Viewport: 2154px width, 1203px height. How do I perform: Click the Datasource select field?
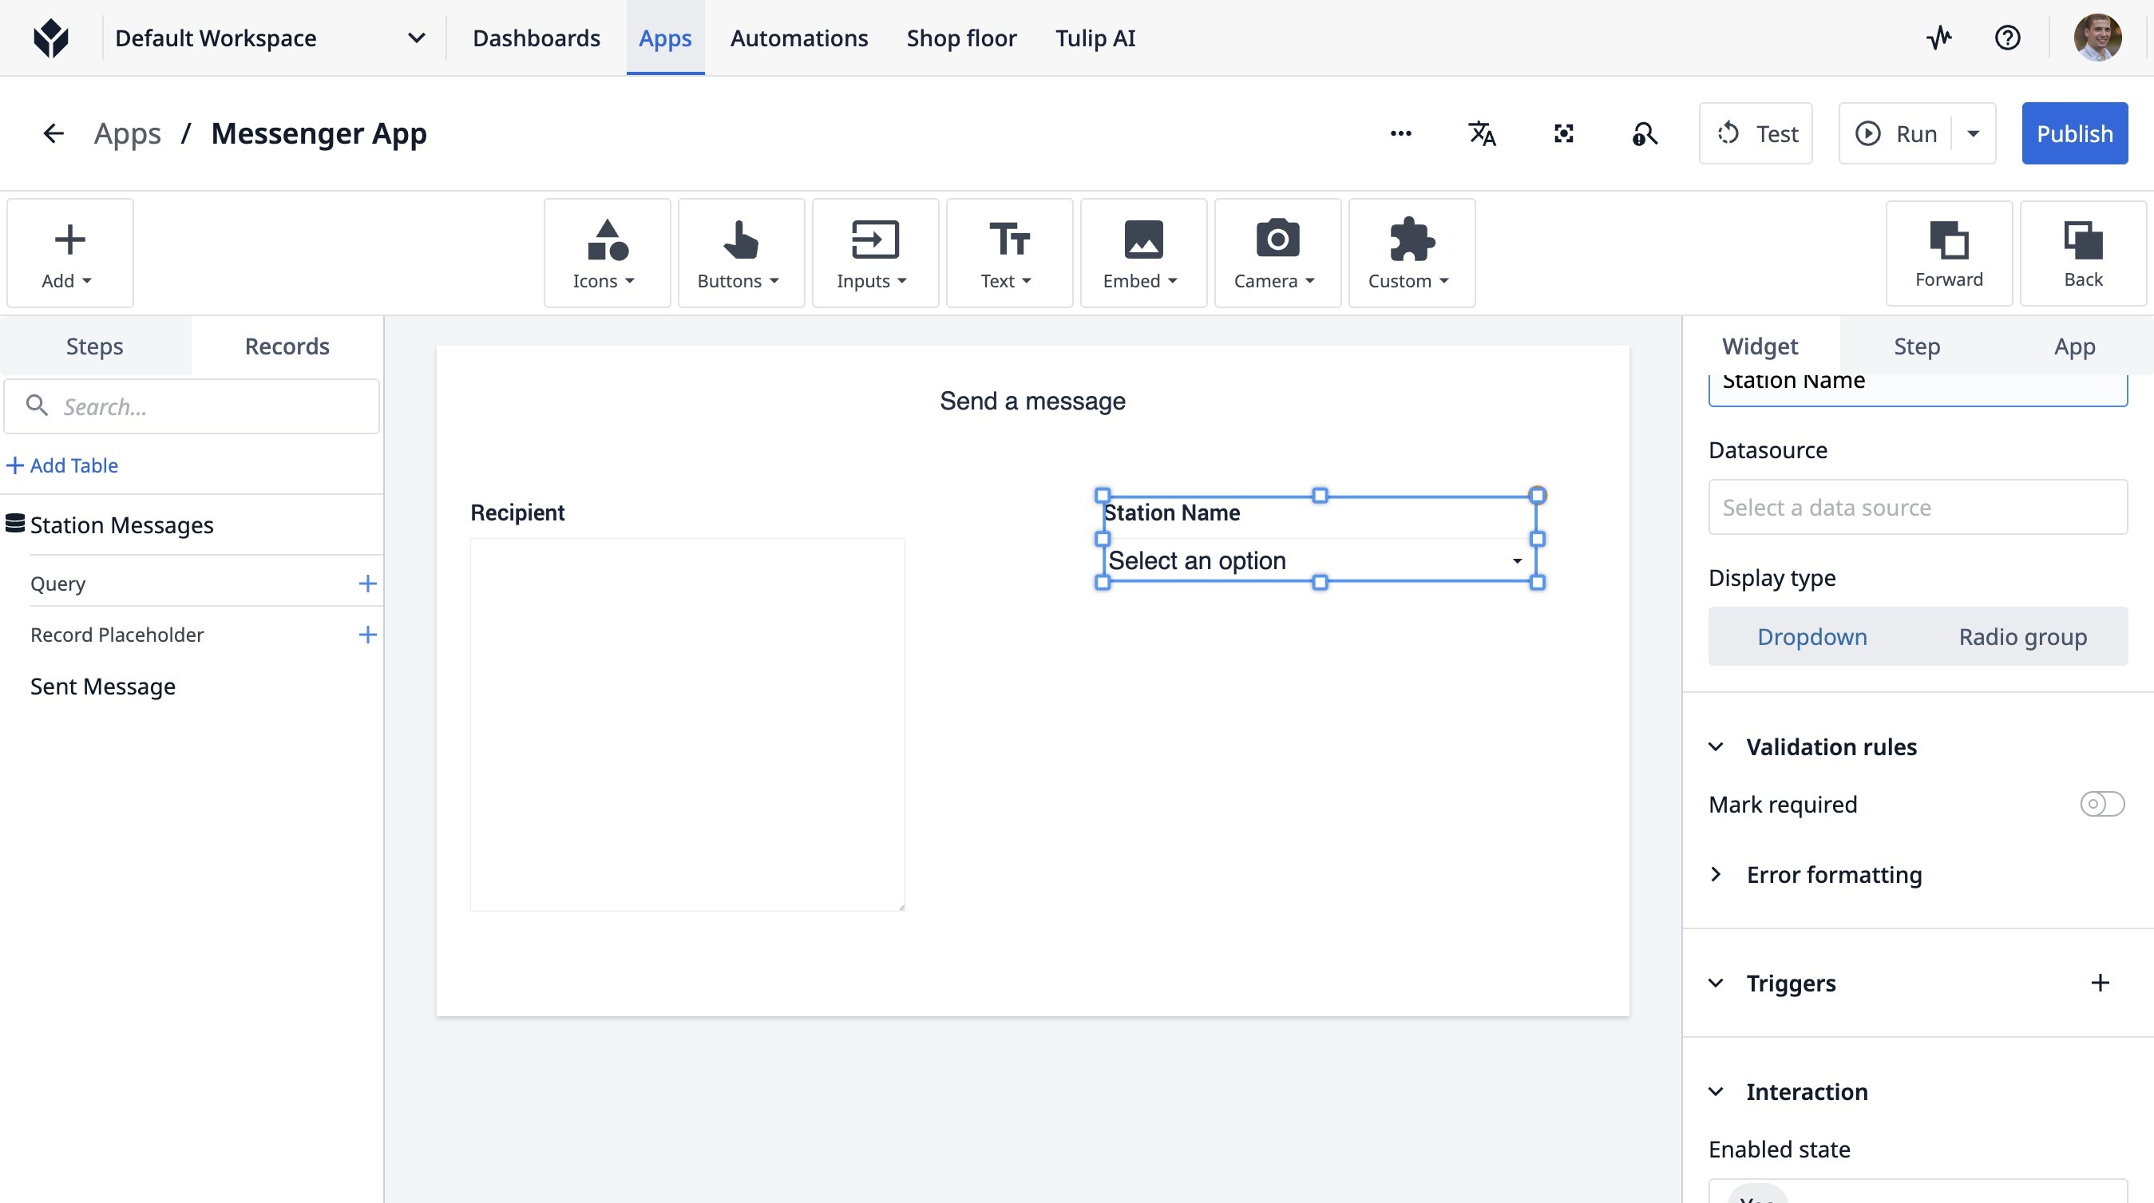point(1917,508)
